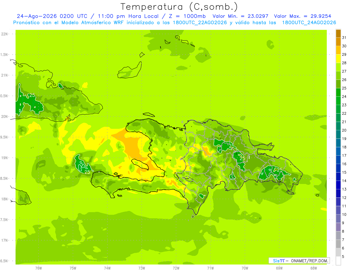Pick the colorbar swatch between 27 and 28
This screenshot has height=272, width=352.
pos(338,67)
